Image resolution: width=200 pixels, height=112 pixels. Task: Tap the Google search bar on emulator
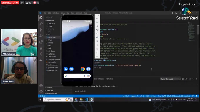77,76
